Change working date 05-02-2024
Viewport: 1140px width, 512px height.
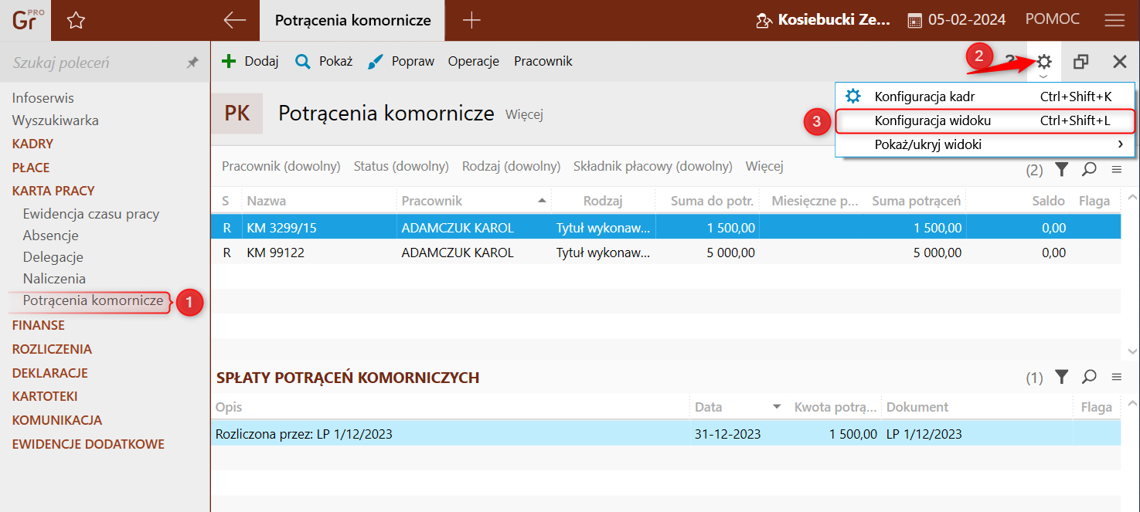[967, 20]
